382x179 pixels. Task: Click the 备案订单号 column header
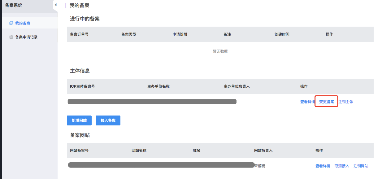pos(79,34)
